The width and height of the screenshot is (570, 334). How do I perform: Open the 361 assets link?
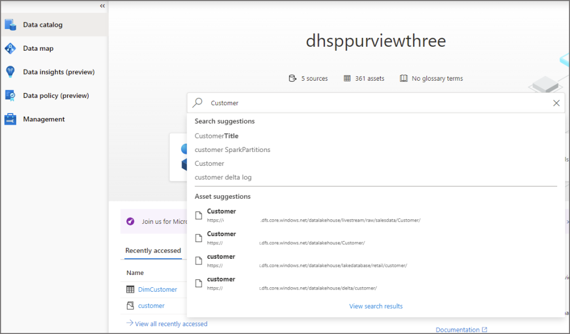pyautogui.click(x=370, y=78)
